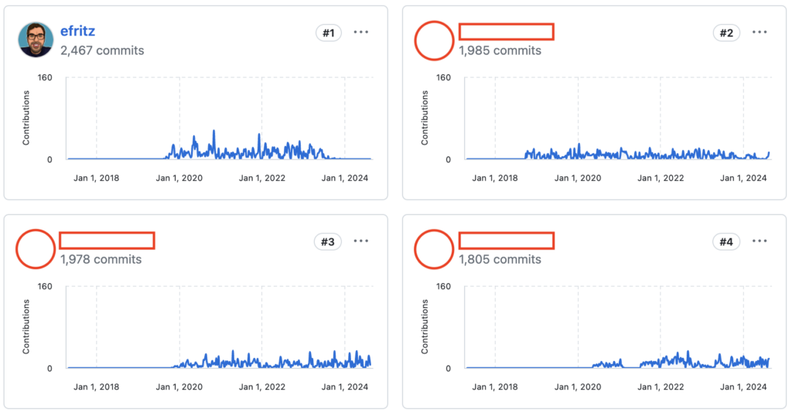792x416 pixels.
Task: Open the 2,467 commits link
Action: click(x=101, y=50)
